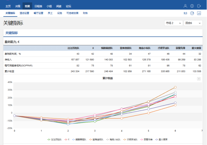Screen dimensions: 207x145
Task: Switch to the 设施 sub-tab
Action: click(59, 13)
